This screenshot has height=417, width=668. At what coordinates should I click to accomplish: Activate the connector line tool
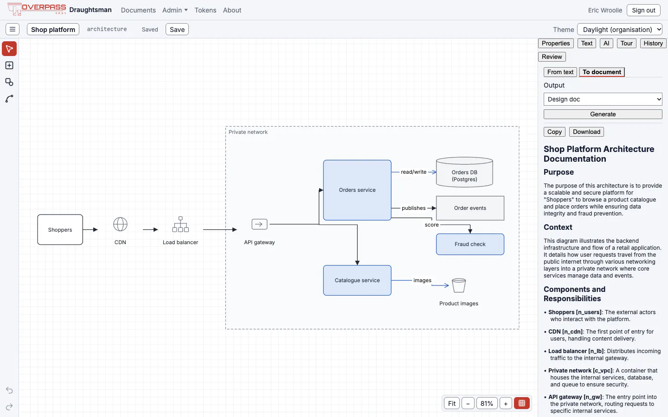(9, 99)
